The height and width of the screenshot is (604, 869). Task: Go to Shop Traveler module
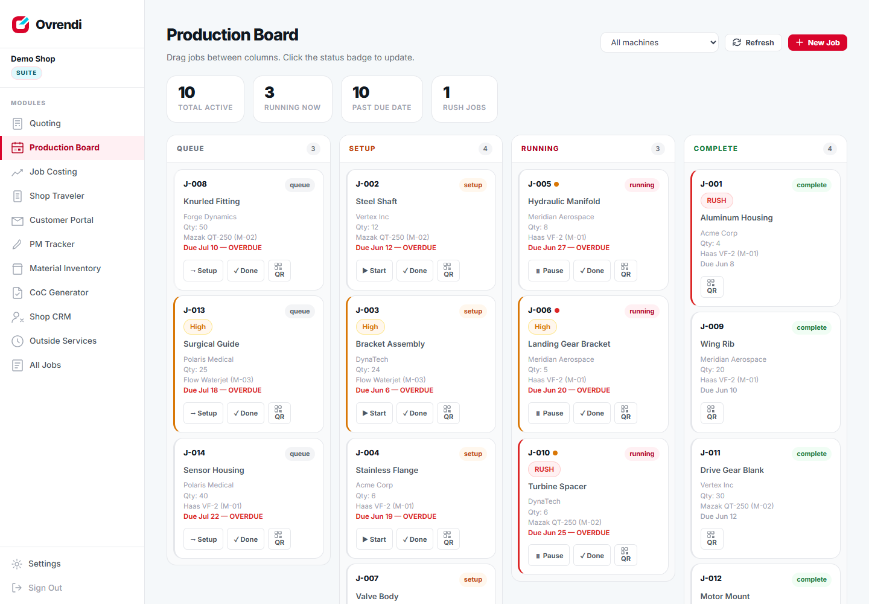pyautogui.click(x=72, y=196)
